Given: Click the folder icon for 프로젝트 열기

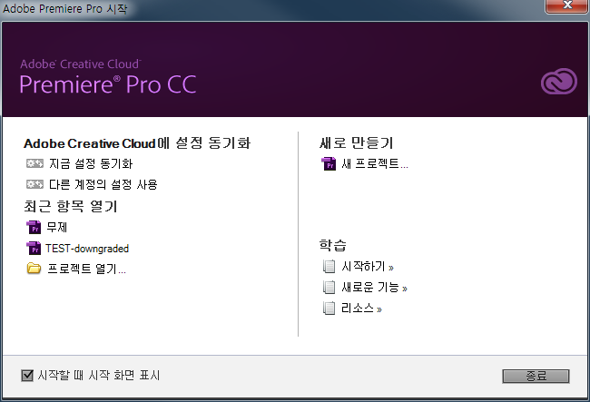Looking at the screenshot, I should pos(34,269).
